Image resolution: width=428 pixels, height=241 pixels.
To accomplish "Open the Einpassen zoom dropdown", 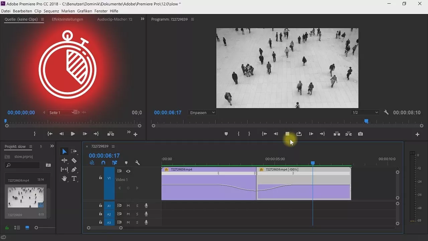I will coord(202,112).
